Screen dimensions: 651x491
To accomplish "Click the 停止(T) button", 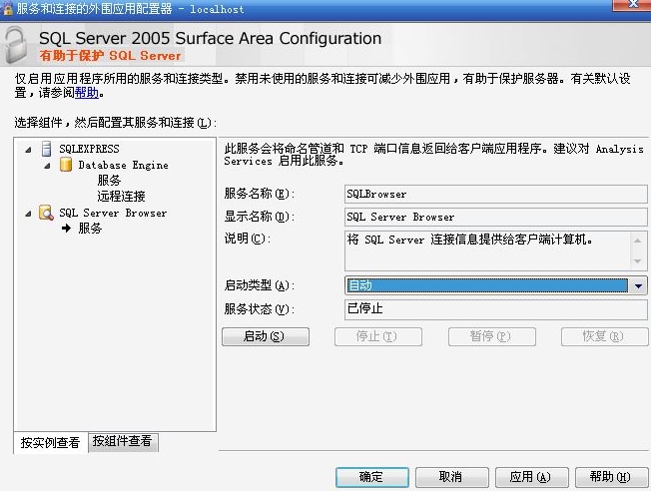I will pos(377,336).
